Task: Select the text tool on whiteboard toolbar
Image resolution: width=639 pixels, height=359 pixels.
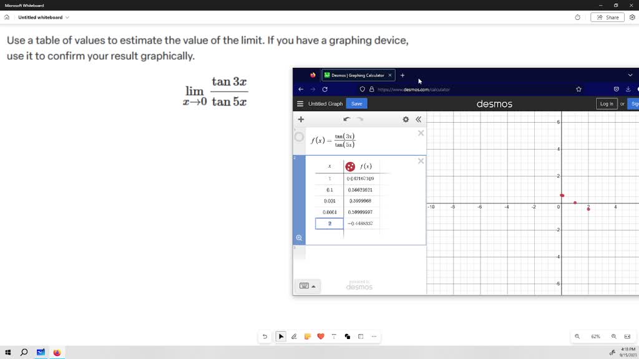Action: tap(334, 337)
